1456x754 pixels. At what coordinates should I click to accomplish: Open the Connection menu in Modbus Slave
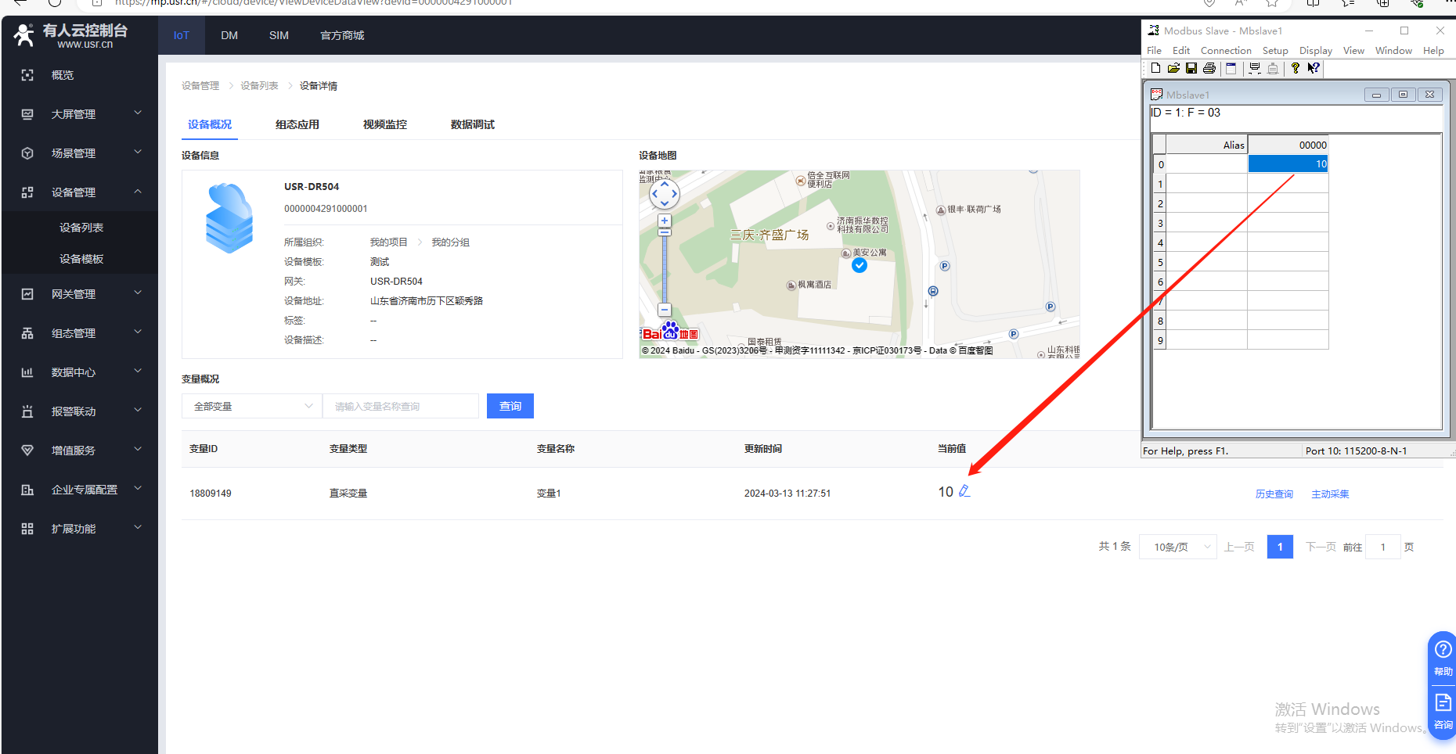pos(1226,51)
